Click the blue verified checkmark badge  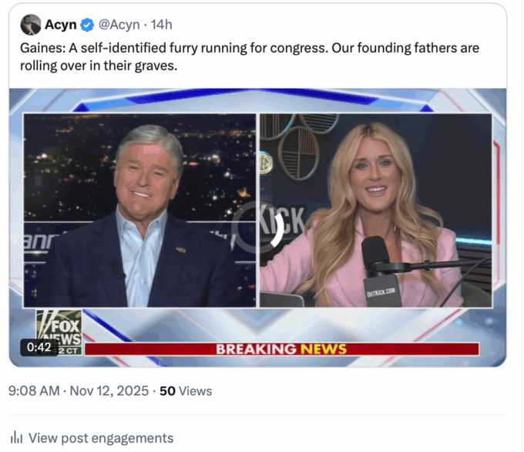tap(87, 25)
